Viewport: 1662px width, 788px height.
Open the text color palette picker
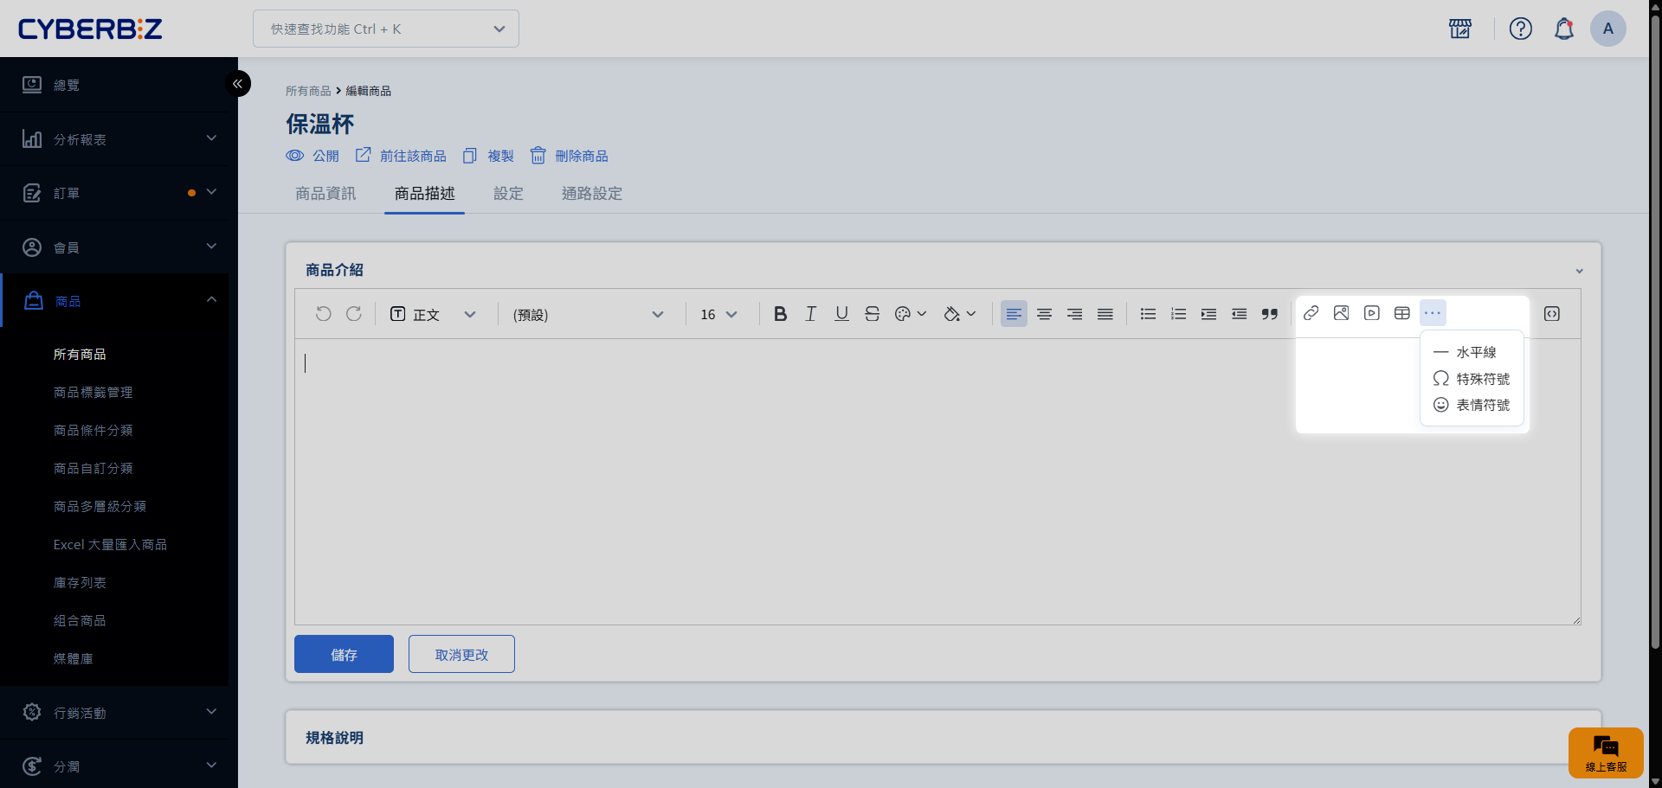pos(909,314)
